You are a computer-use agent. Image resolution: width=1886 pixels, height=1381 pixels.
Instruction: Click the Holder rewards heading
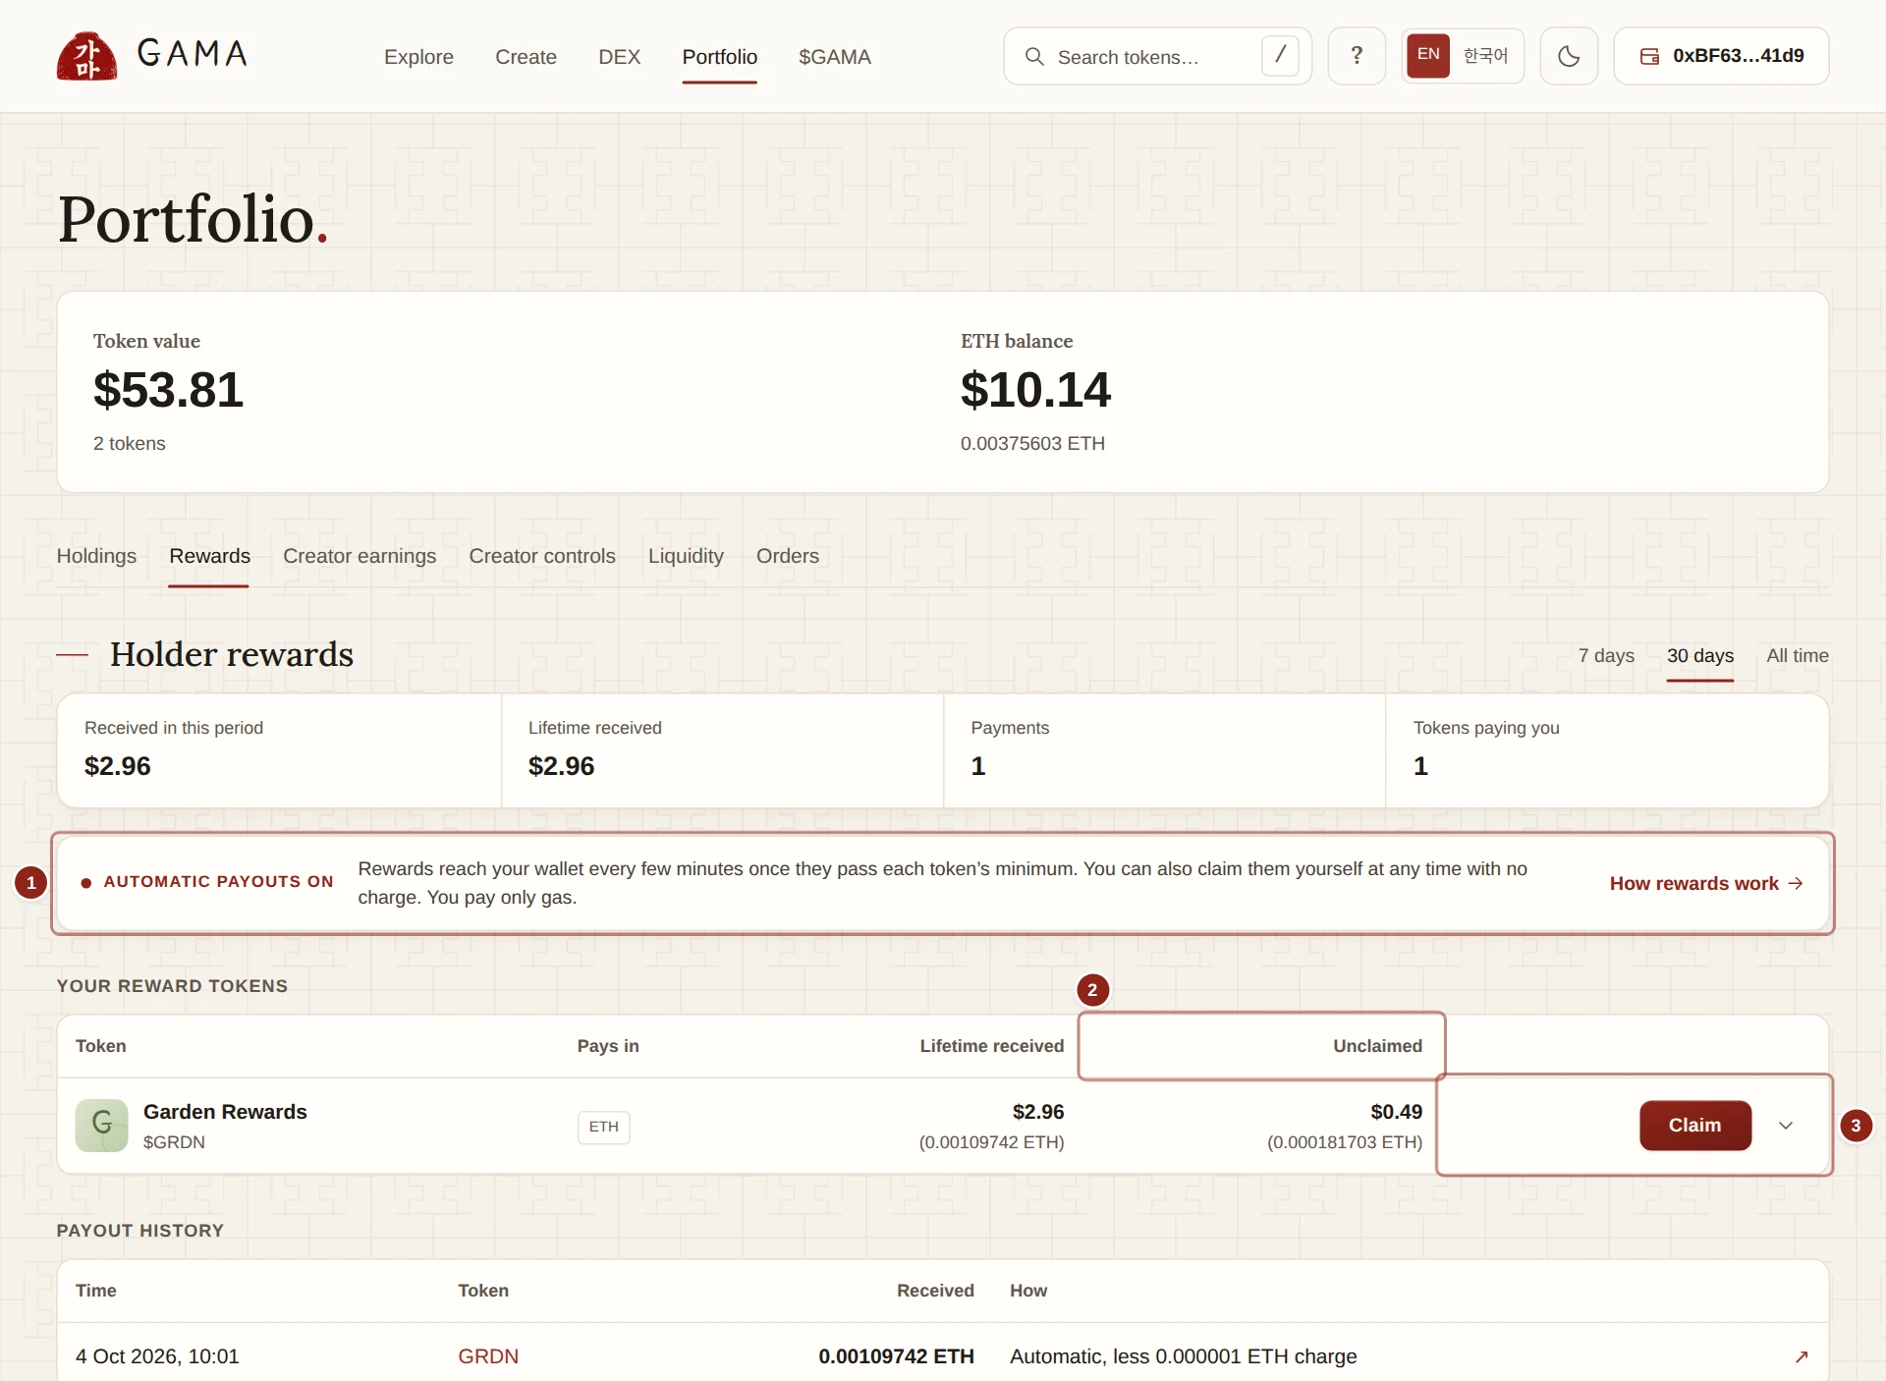(232, 654)
